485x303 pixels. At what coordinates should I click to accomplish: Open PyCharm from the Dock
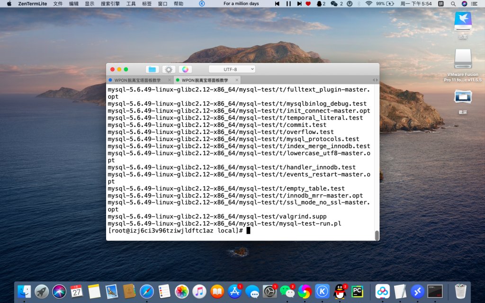(357, 291)
